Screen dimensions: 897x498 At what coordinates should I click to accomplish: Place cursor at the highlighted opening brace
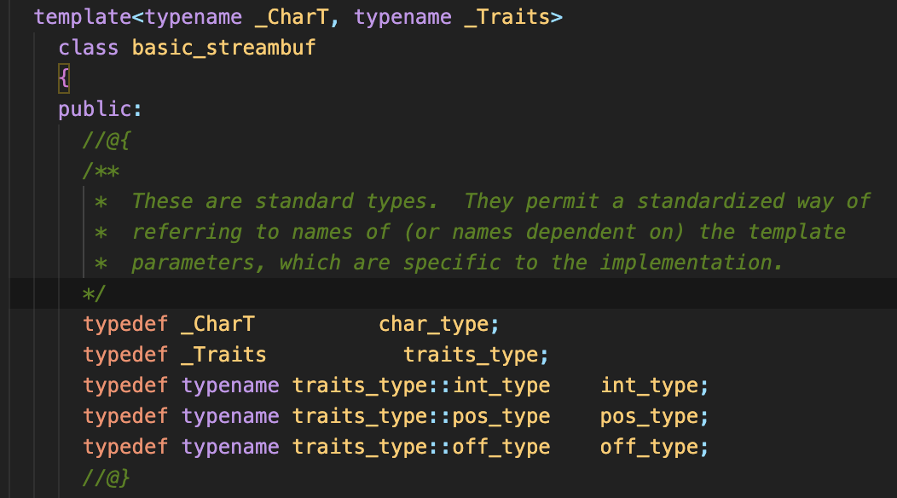click(x=64, y=78)
